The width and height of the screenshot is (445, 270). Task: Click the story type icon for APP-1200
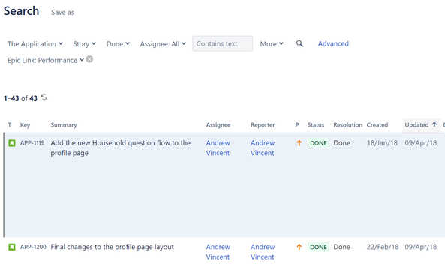(12, 247)
